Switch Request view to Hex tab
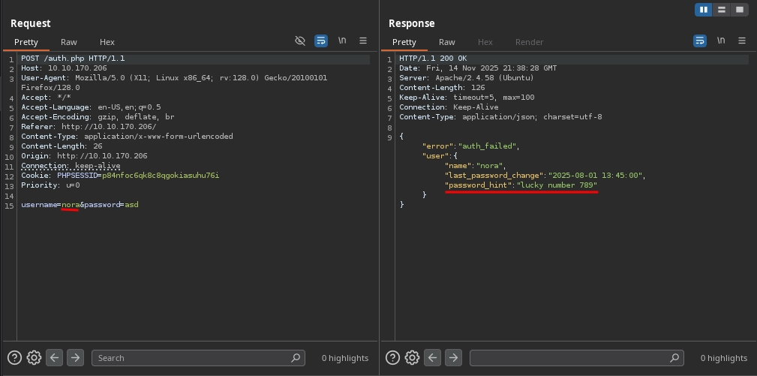Image resolution: width=757 pixels, height=376 pixels. [107, 42]
